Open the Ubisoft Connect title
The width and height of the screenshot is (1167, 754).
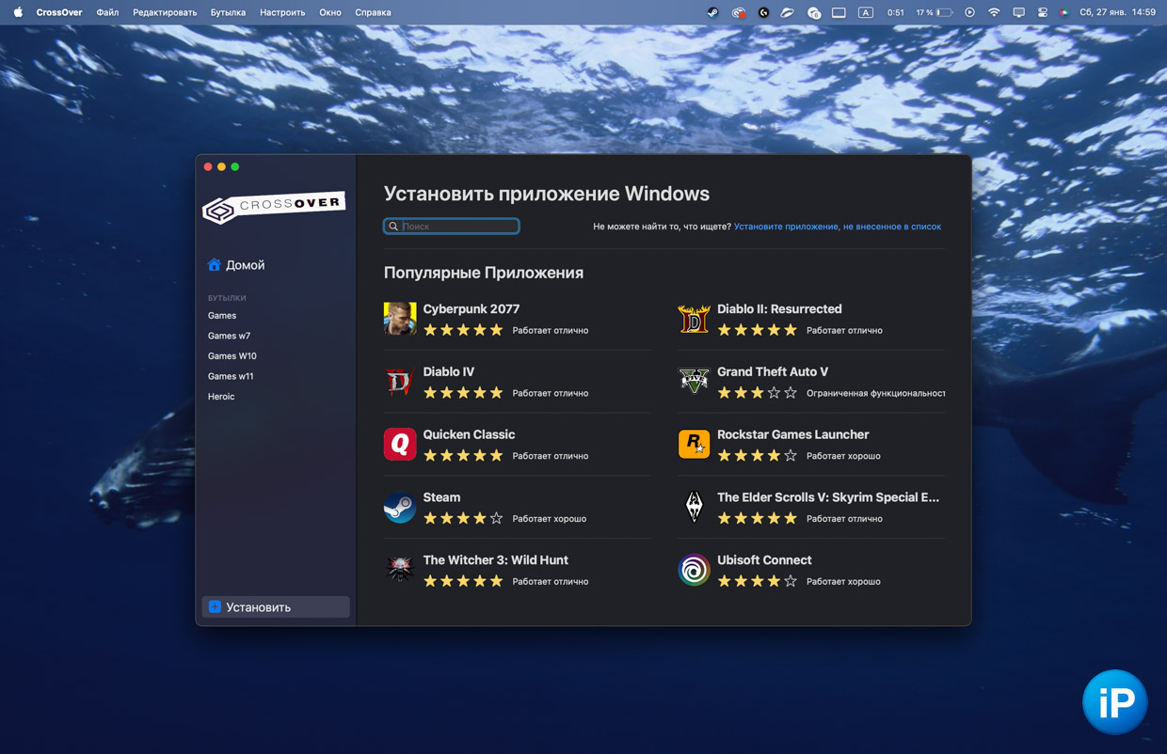pos(764,560)
